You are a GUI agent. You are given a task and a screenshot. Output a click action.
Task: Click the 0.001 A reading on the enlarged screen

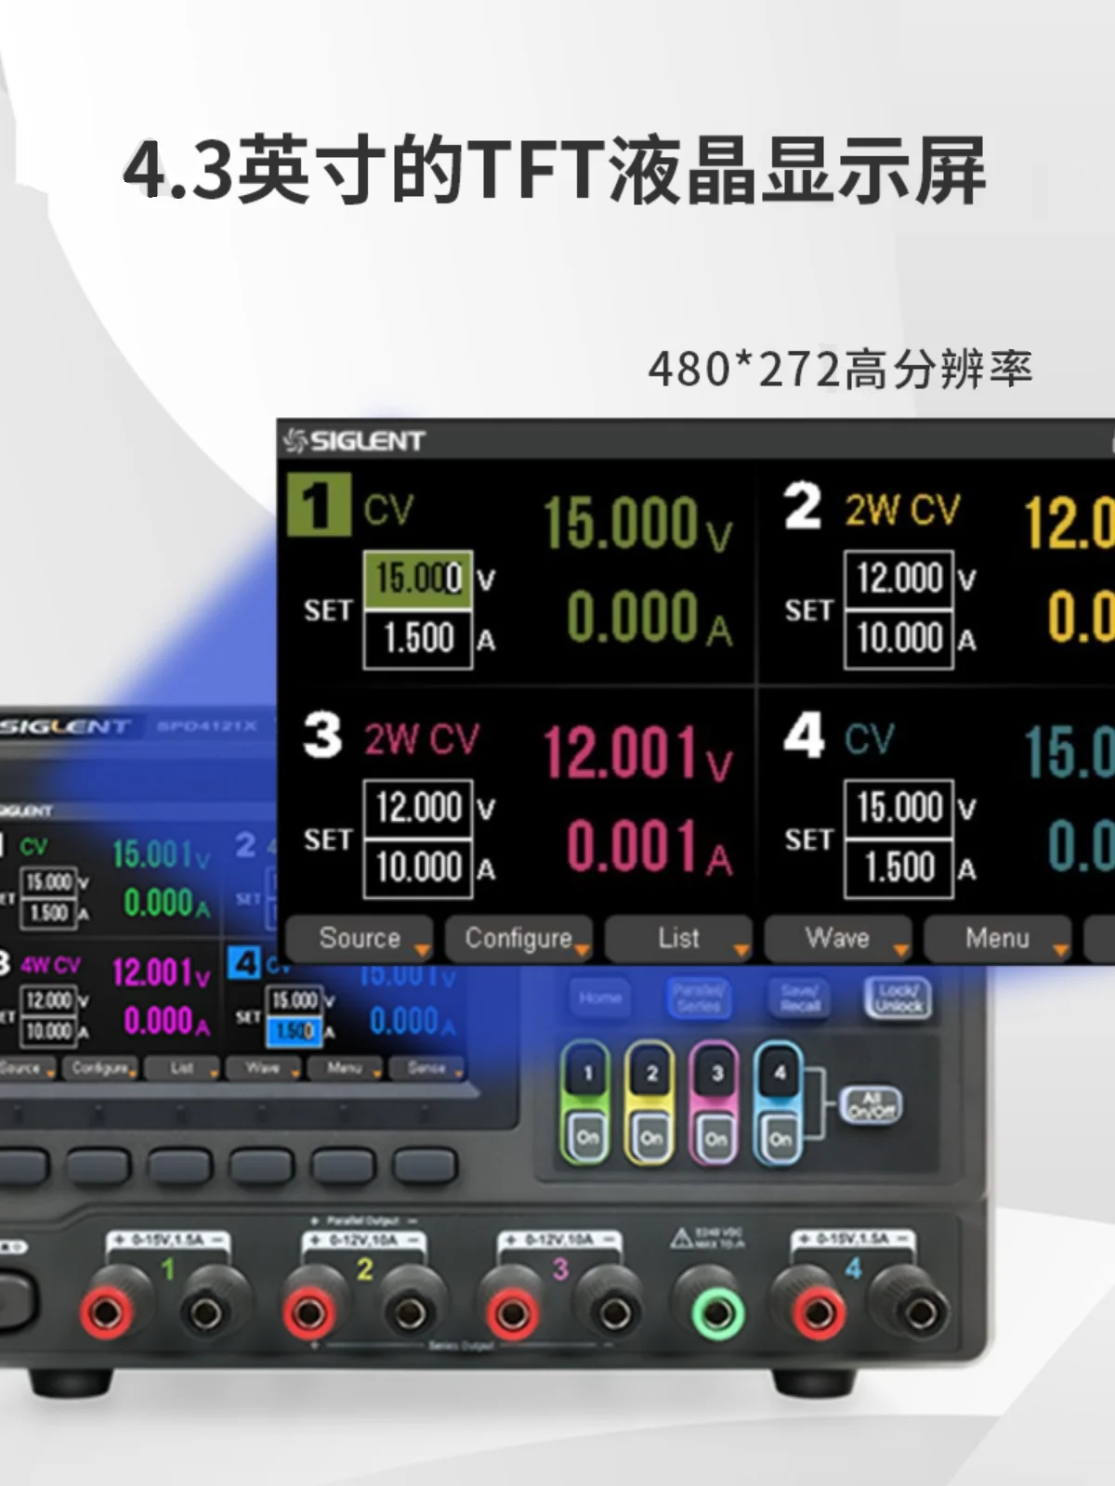[649, 847]
